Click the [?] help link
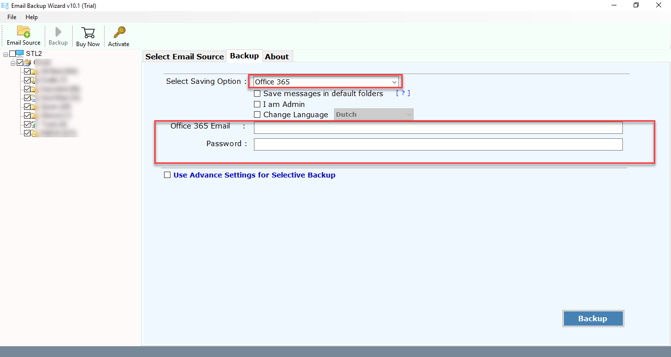Image resolution: width=671 pixels, height=357 pixels. (403, 93)
